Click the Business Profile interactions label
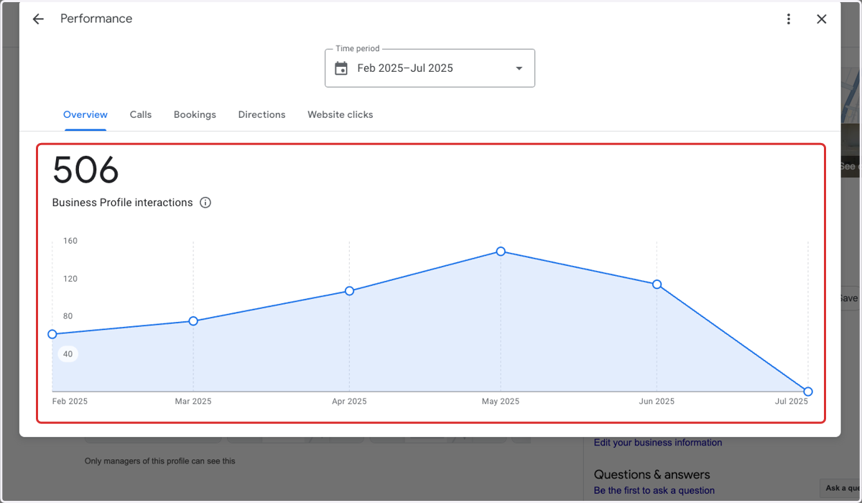 [123, 203]
